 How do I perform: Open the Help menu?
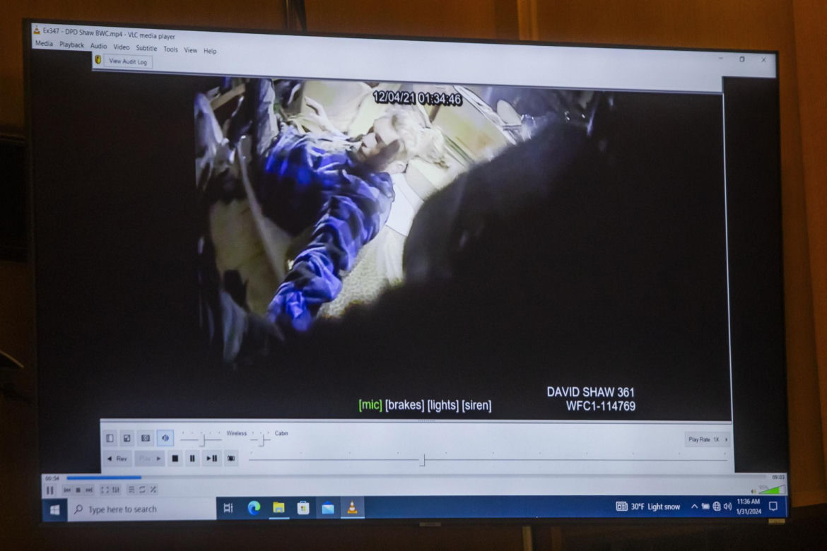coord(210,51)
